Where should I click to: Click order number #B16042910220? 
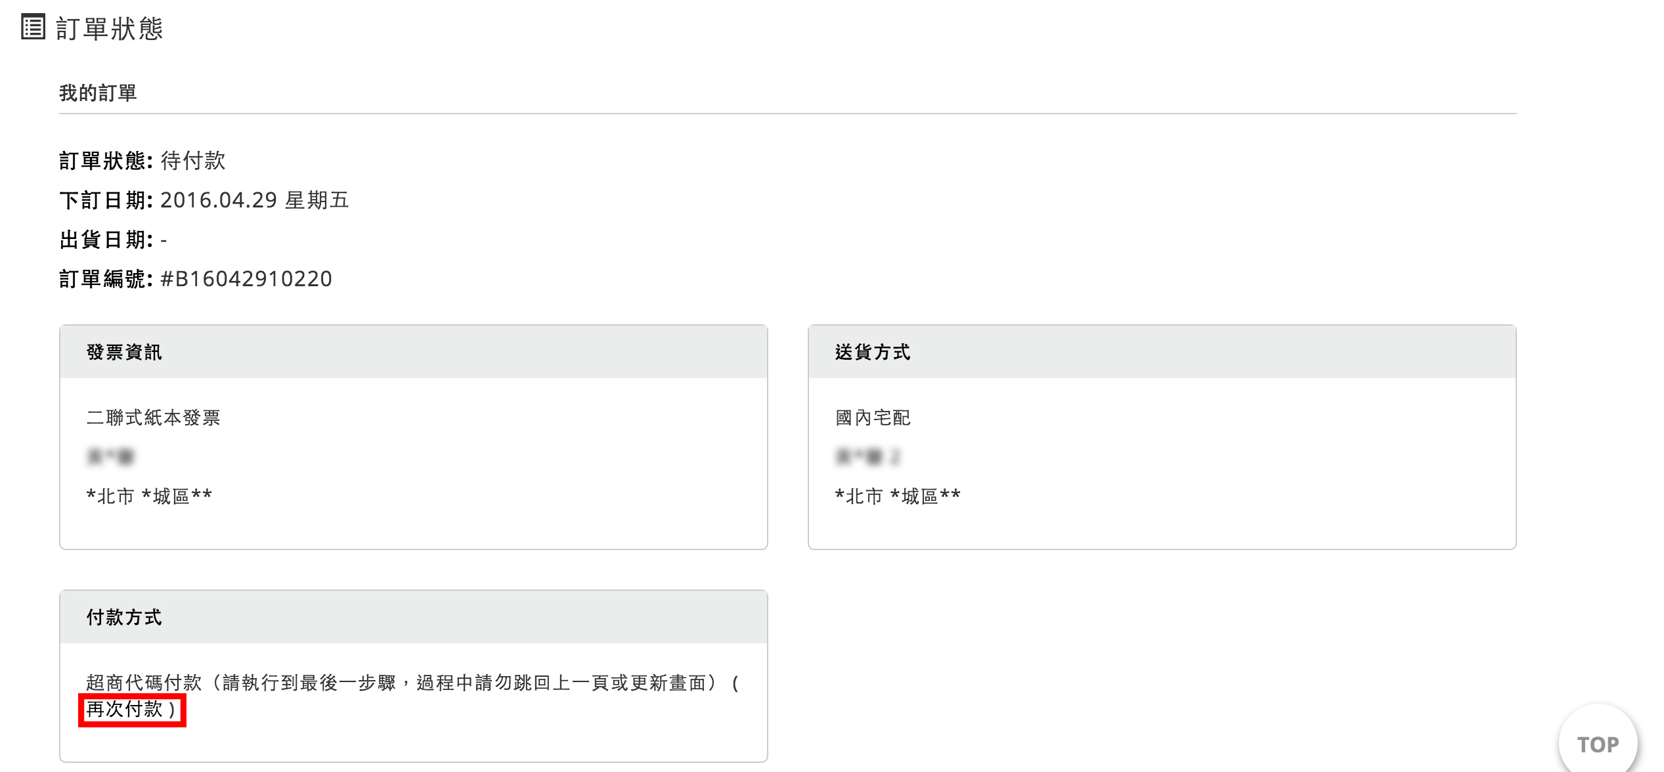[246, 279]
